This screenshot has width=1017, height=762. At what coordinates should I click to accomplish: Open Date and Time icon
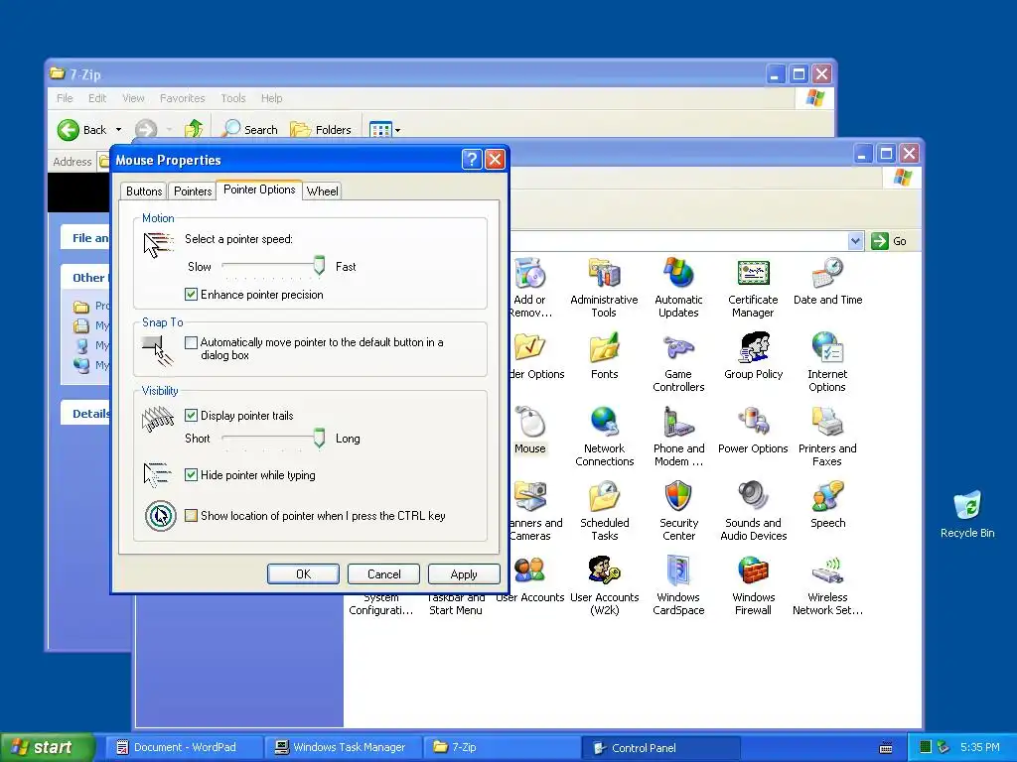point(827,282)
